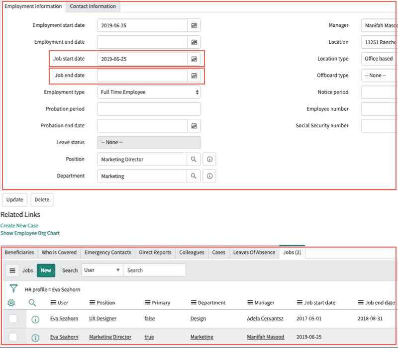398x348 pixels.
Task: Open Cases tab
Action: pyautogui.click(x=218, y=253)
